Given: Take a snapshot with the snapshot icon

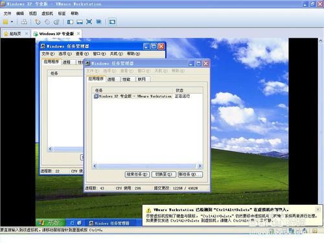Looking at the screenshot, I should click(x=38, y=22).
